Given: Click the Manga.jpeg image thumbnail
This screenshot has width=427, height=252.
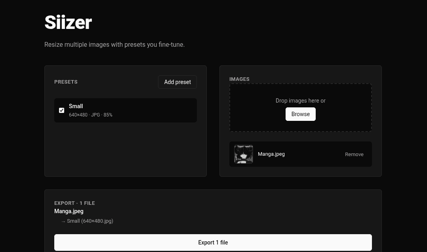Looking at the screenshot, I should 244,154.
